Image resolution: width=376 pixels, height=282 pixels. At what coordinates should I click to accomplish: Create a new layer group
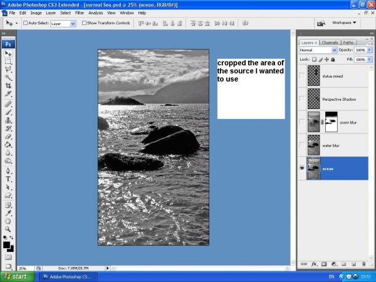[x=343, y=264]
